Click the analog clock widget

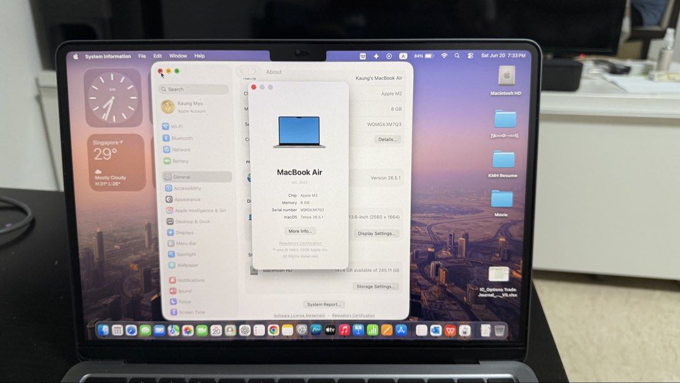coord(113,98)
